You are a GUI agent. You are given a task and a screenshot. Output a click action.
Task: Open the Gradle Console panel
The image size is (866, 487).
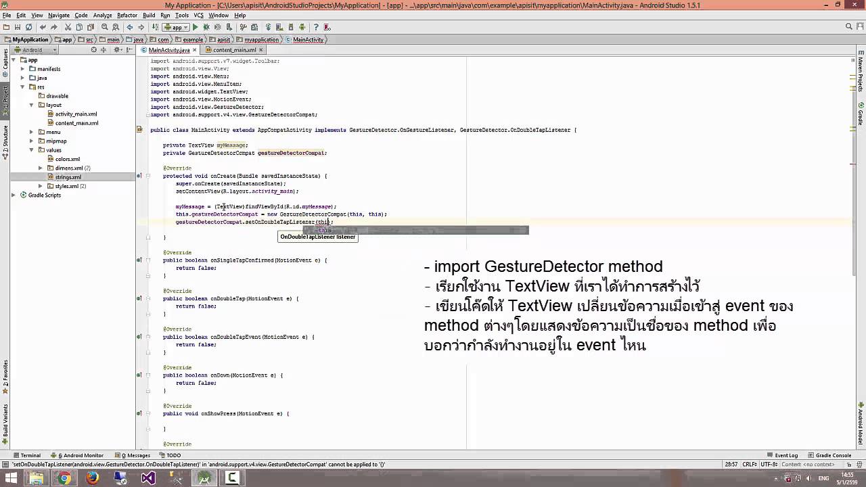[829, 455]
